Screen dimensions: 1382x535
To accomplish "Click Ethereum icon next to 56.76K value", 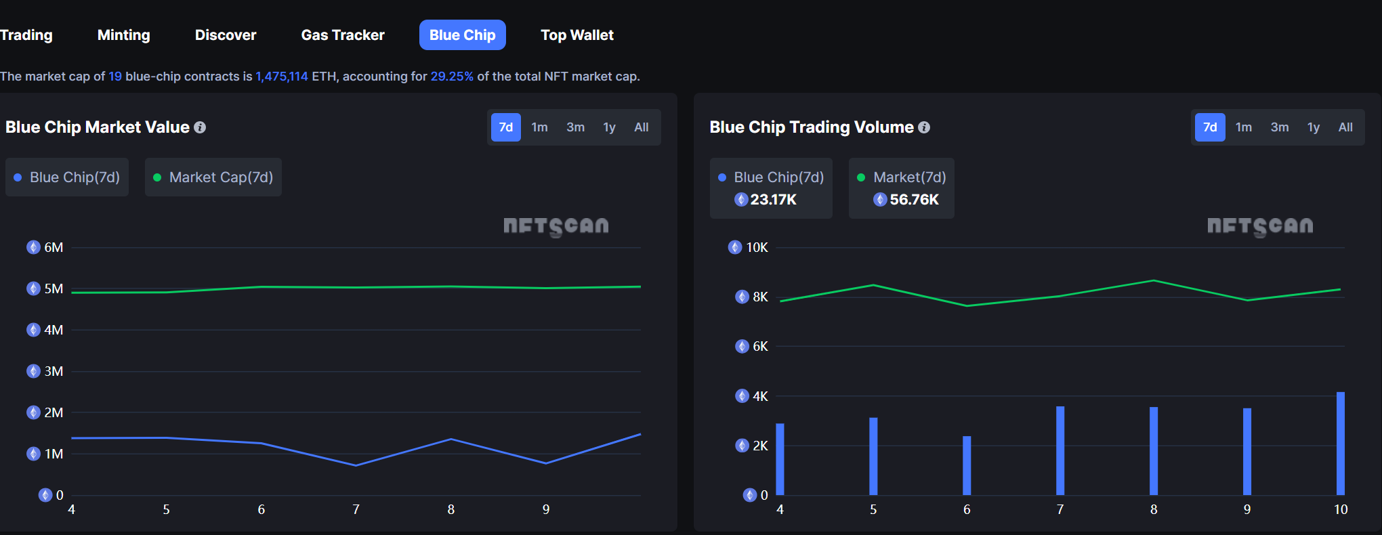I will coord(880,199).
